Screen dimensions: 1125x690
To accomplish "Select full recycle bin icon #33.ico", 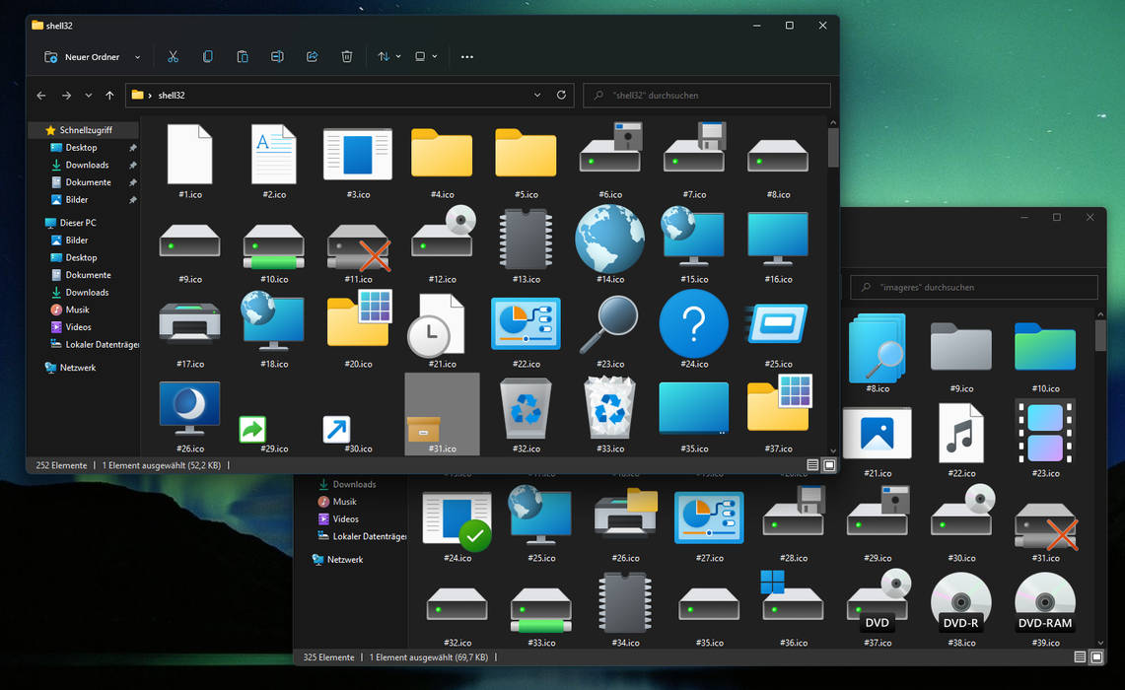I will [610, 415].
